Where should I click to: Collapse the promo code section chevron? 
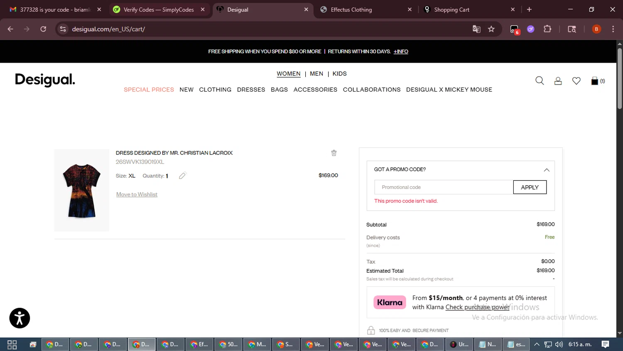pyautogui.click(x=547, y=170)
